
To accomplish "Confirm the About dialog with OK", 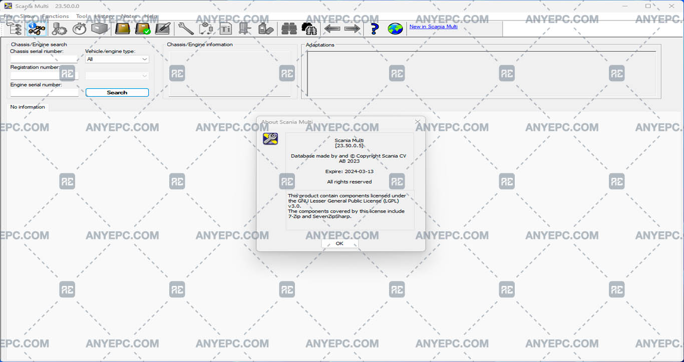I will coord(339,243).
